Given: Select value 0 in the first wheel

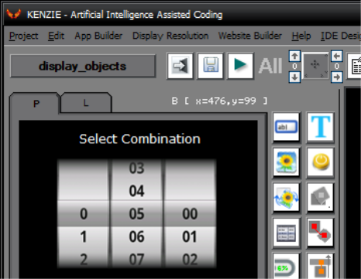Looking at the screenshot, I should pyautogui.click(x=84, y=214).
